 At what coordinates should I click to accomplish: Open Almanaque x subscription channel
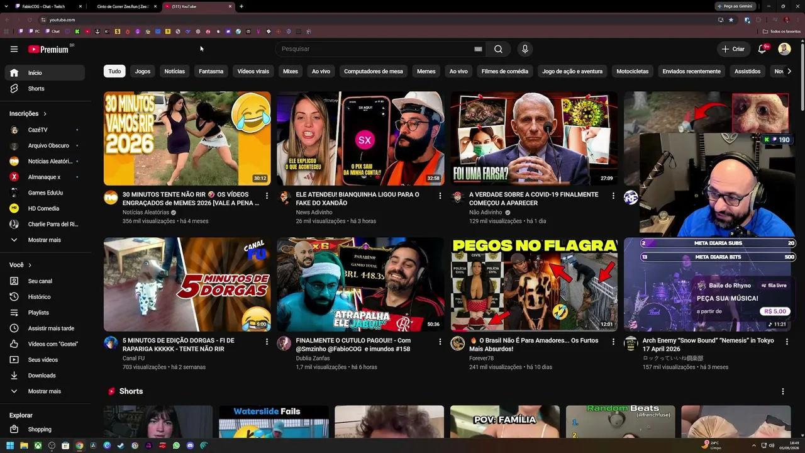[x=44, y=177]
